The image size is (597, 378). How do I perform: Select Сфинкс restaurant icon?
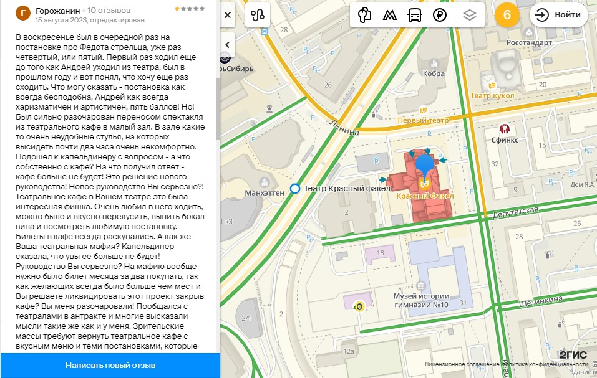pyautogui.click(x=505, y=129)
